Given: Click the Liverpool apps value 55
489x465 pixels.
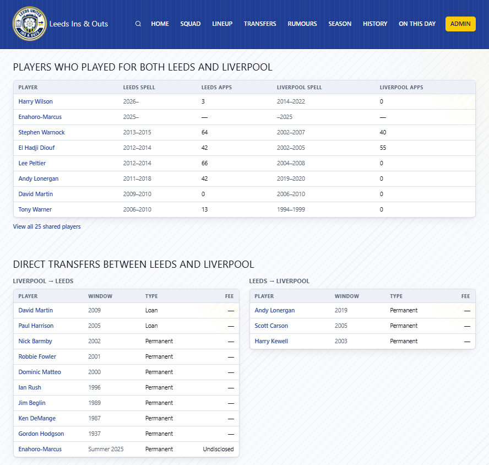Looking at the screenshot, I should 383,148.
